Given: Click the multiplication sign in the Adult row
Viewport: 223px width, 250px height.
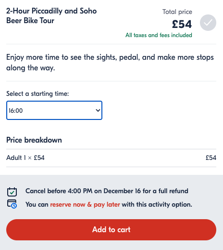Looking at the screenshot, I should tap(30, 158).
